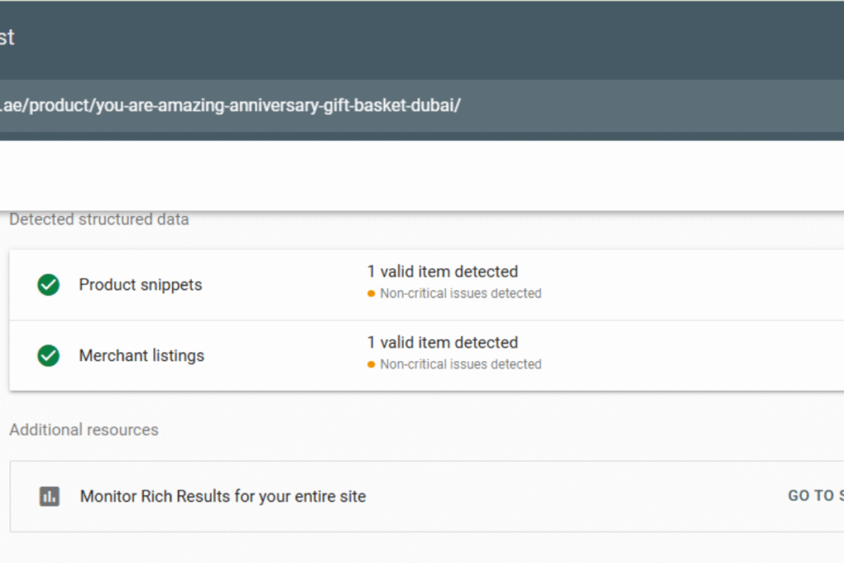Click the green checkmark beside Merchant listings
This screenshot has height=563, width=844.
point(49,356)
